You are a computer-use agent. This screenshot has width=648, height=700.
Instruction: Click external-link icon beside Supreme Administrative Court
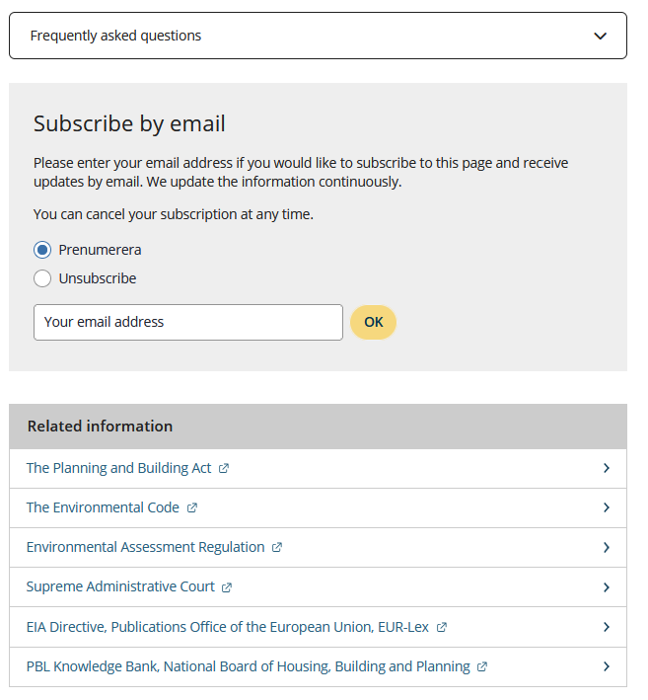(227, 587)
